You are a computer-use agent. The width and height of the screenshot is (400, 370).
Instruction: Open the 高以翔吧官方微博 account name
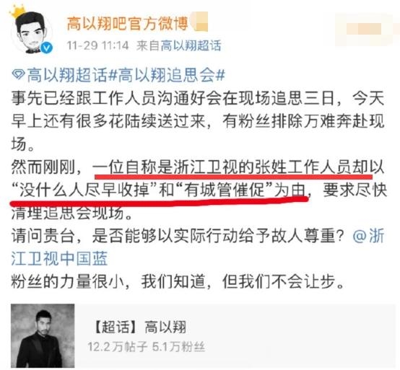[127, 24]
